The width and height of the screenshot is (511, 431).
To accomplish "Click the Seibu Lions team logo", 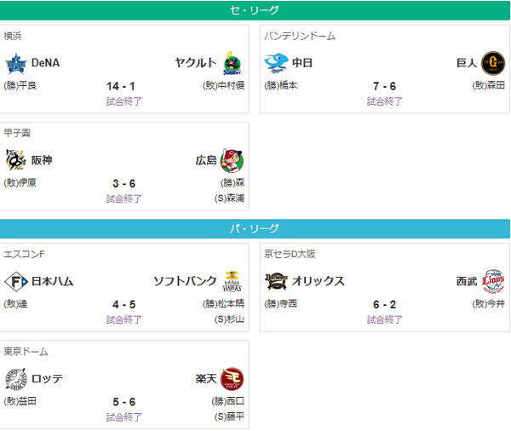I will click(493, 281).
